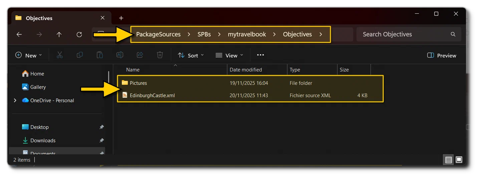Screen dimensions: 478x177
Task: Go to SPBs in breadcrumb
Action: pyautogui.click(x=204, y=34)
